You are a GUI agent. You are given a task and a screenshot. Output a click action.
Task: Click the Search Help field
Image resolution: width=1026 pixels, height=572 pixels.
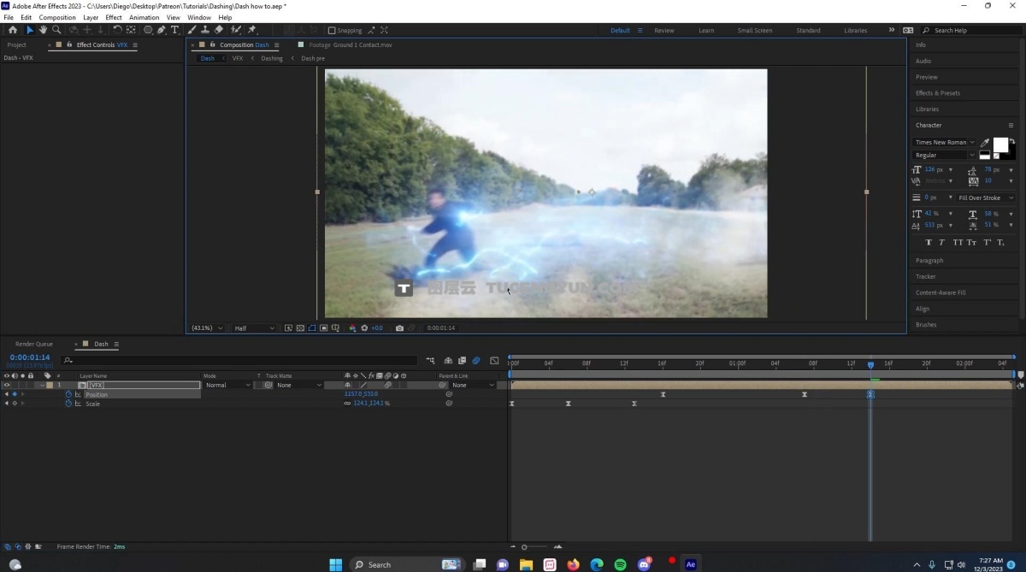[x=970, y=30]
